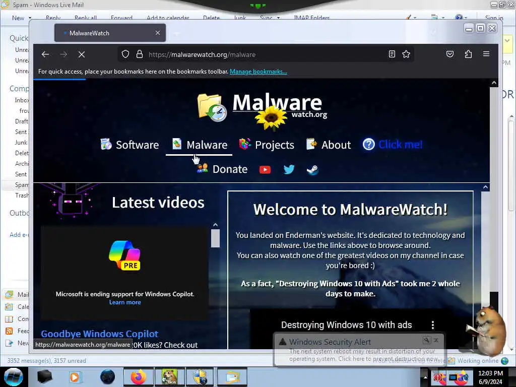Select the Spam folder in Live Mail sidebar

click(x=22, y=185)
